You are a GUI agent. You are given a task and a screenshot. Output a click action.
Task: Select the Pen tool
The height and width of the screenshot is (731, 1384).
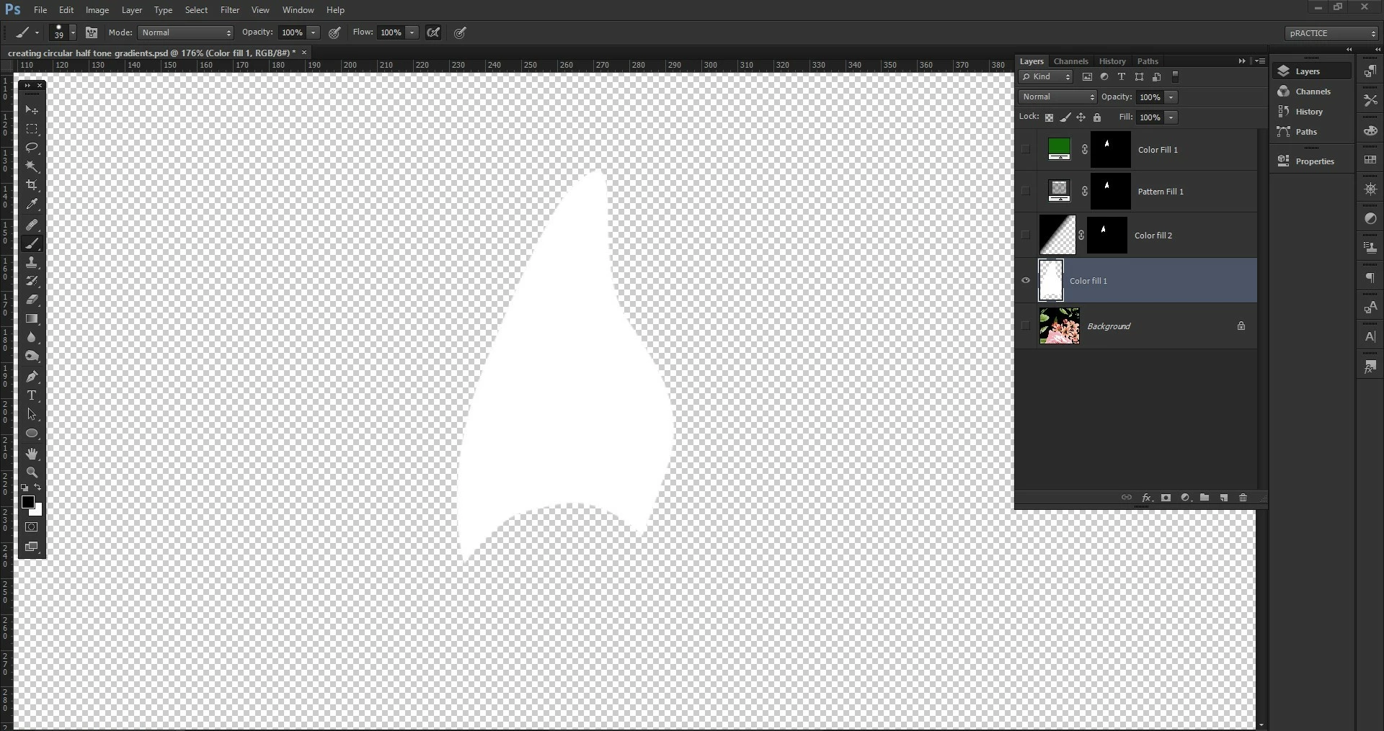[x=32, y=376]
